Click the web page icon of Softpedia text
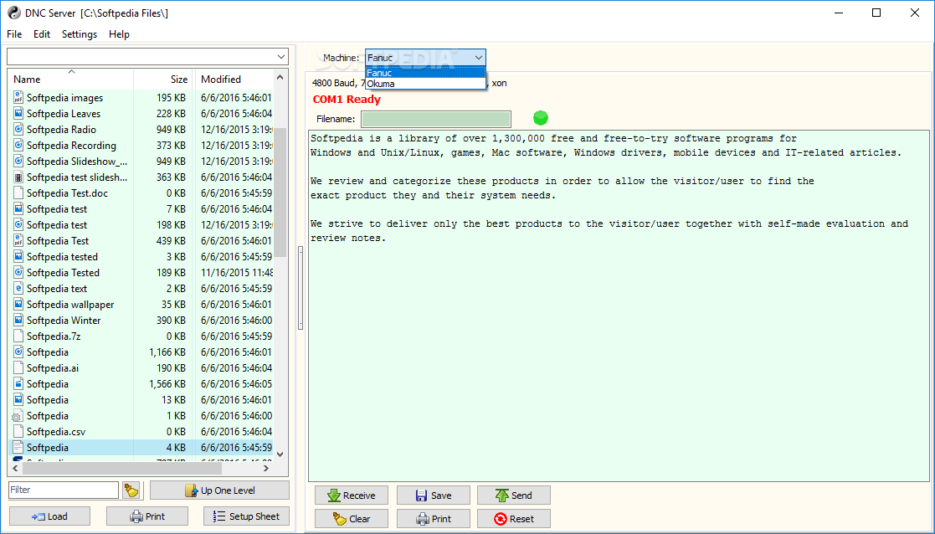Image resolution: width=935 pixels, height=534 pixels. pyautogui.click(x=18, y=289)
